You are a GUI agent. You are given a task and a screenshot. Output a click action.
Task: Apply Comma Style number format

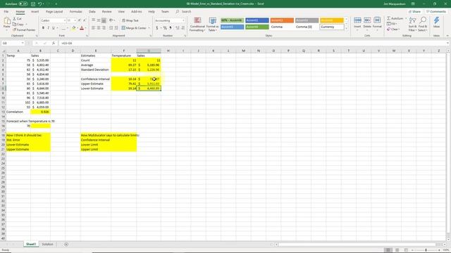coord(171,28)
